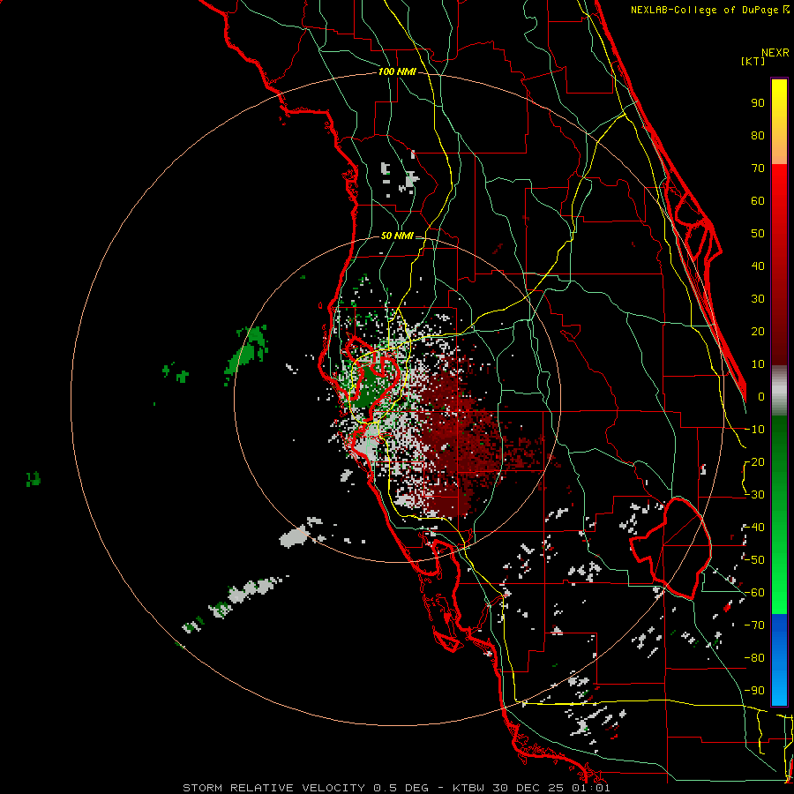This screenshot has width=794, height=794.
Task: Click the [KT] units label
Action: [x=753, y=61]
